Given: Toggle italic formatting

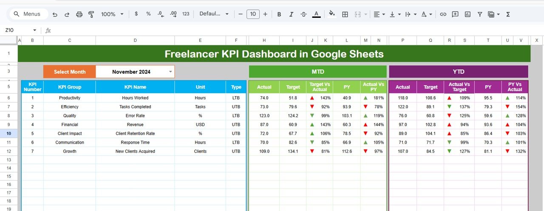Looking at the screenshot, I should [291, 14].
